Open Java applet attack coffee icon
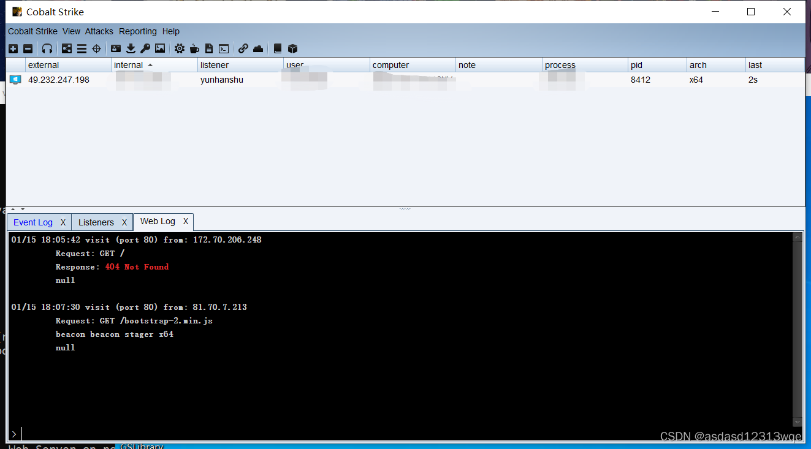The width and height of the screenshot is (811, 449). pyautogui.click(x=194, y=48)
